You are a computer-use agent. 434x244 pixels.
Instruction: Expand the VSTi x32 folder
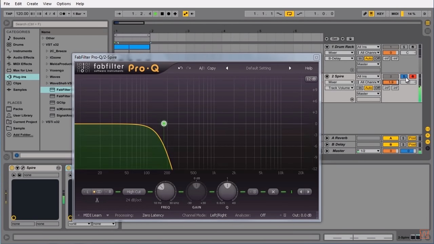pos(43,122)
